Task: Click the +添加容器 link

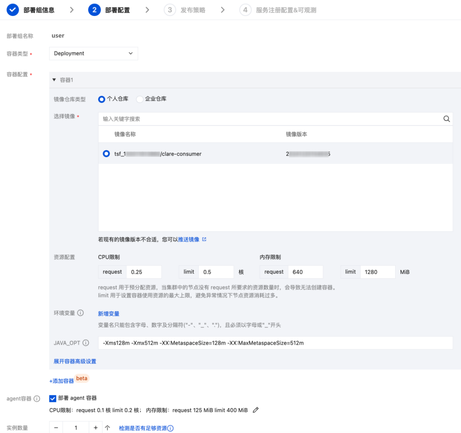Action: click(x=62, y=381)
